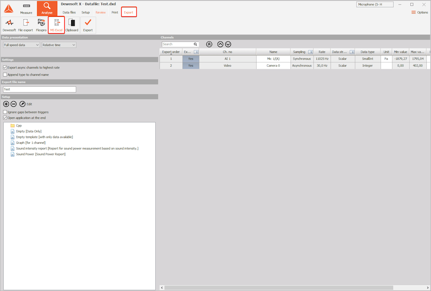Image resolution: width=431 pixels, height=291 pixels.
Task: Open the Full speed data dropdown
Action: (x=21, y=45)
